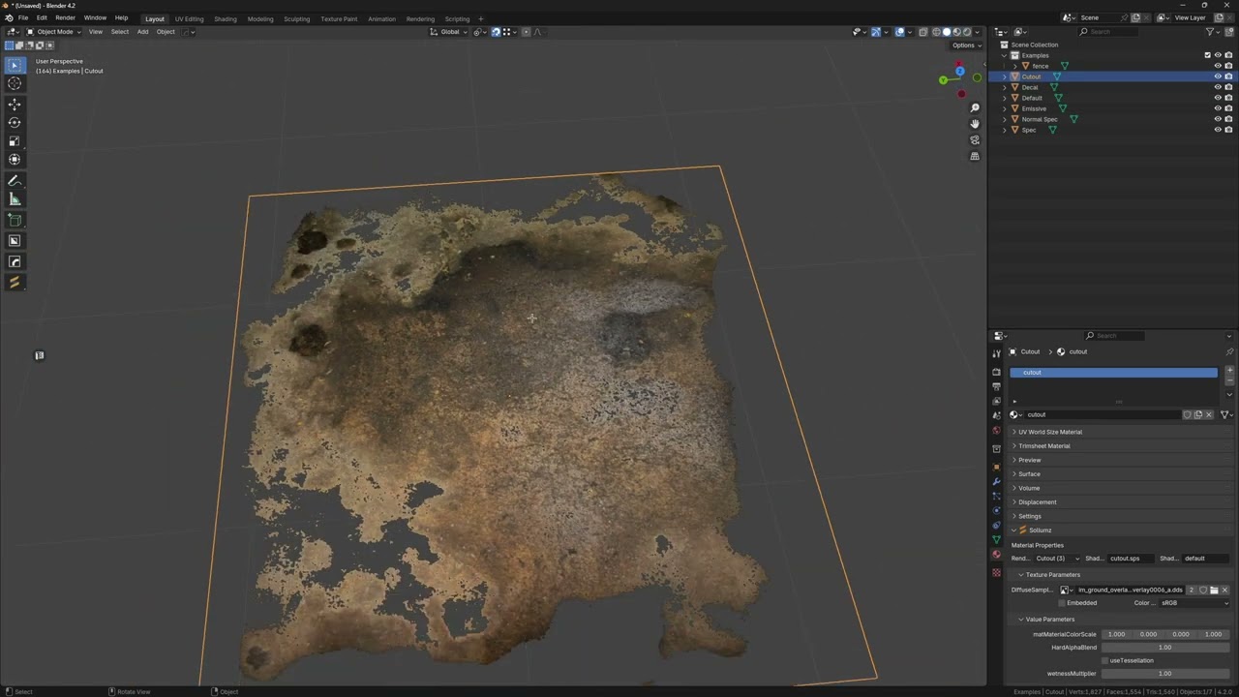
Task: Switch between perspective and orthographic view
Action: pos(975,156)
